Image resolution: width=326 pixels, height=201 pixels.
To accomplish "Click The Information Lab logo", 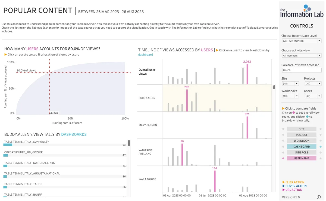I will pyautogui.click(x=302, y=11).
